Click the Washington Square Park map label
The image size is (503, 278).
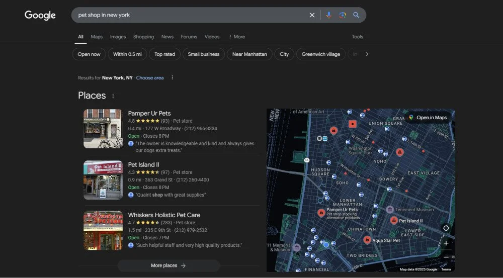coord(361,150)
